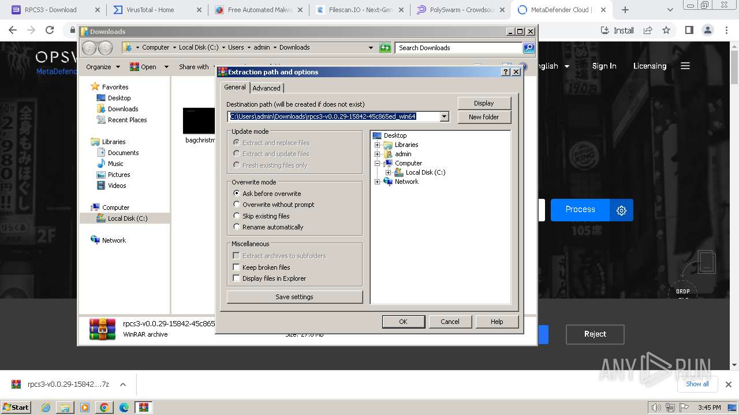Launch Internet Explorer from taskbar
Screen dimensions: 739x415
(x=46, y=407)
